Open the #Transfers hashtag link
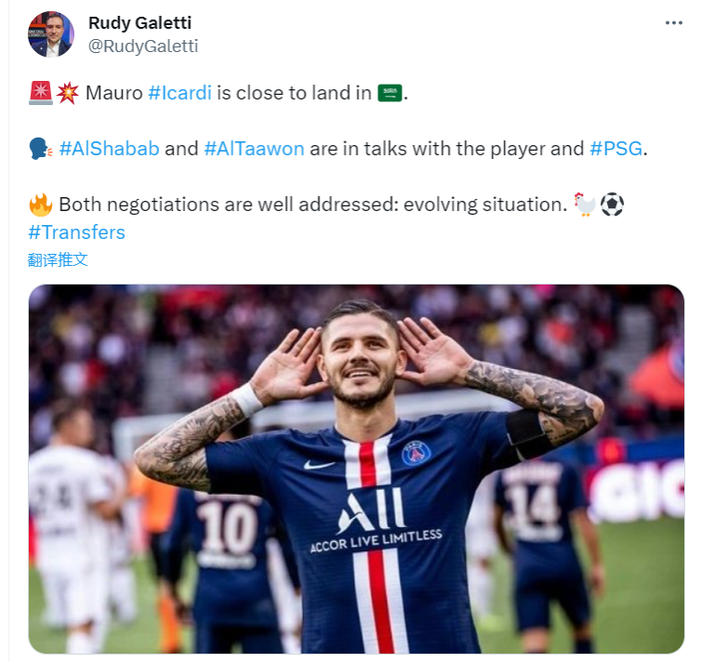701x662 pixels. [x=76, y=232]
